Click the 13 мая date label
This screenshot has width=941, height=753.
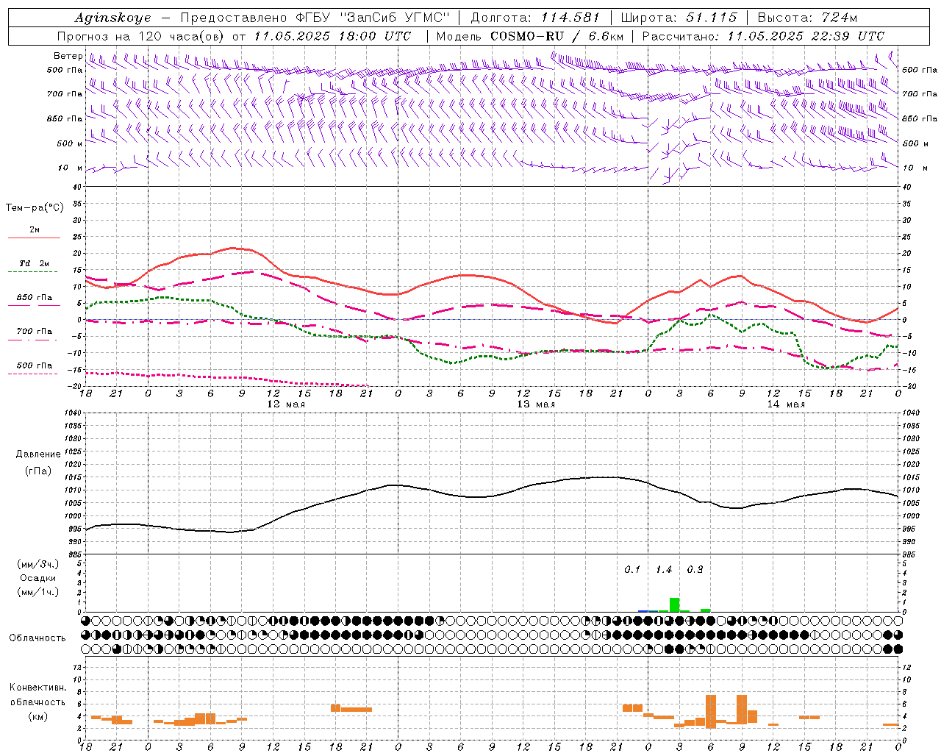(x=536, y=404)
